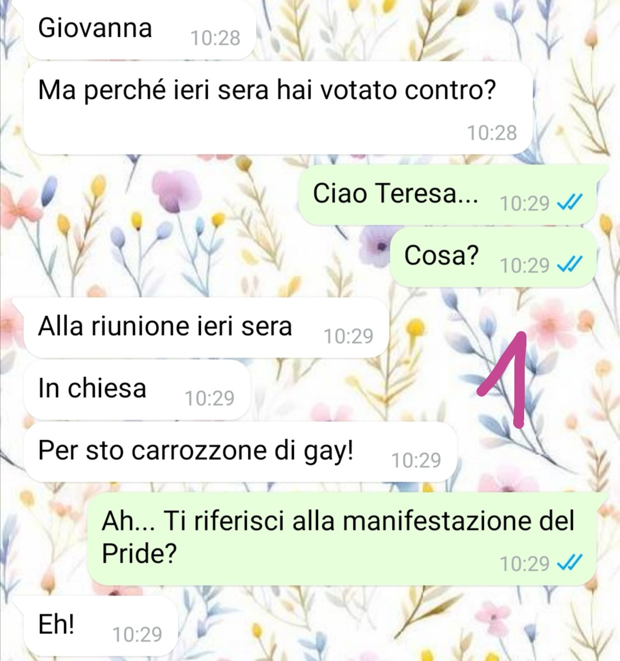
Task: Click the 10:29 timestamp beside "In chiesa"
Action: [209, 398]
